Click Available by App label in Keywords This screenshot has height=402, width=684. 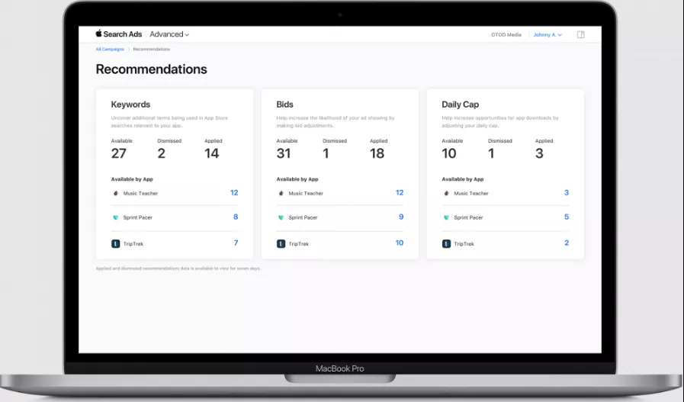(132, 179)
